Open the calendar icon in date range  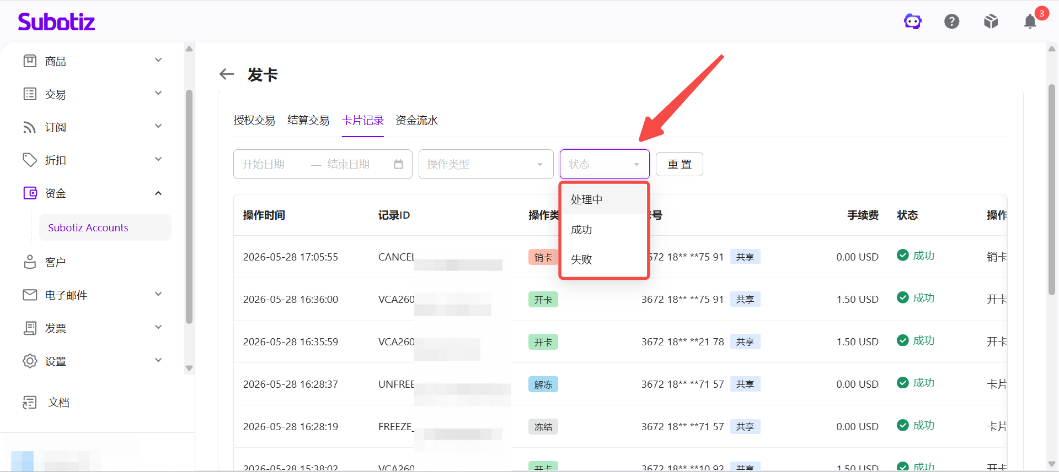pos(398,164)
